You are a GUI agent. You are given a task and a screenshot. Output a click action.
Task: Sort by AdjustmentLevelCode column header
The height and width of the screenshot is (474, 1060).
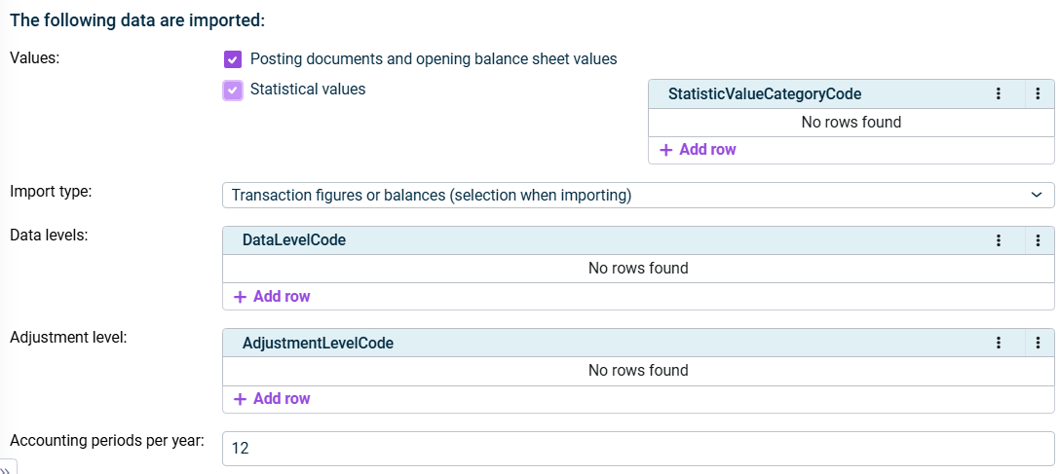318,343
